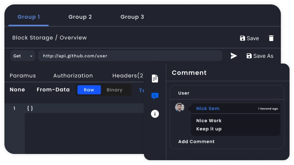
Task: Switch to the Group 1 tab
Action: pos(29,17)
